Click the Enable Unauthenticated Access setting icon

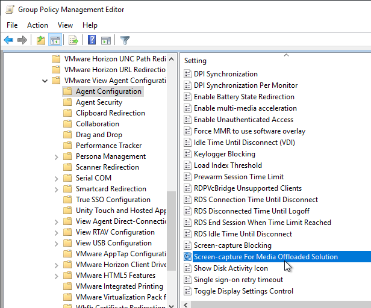point(188,120)
